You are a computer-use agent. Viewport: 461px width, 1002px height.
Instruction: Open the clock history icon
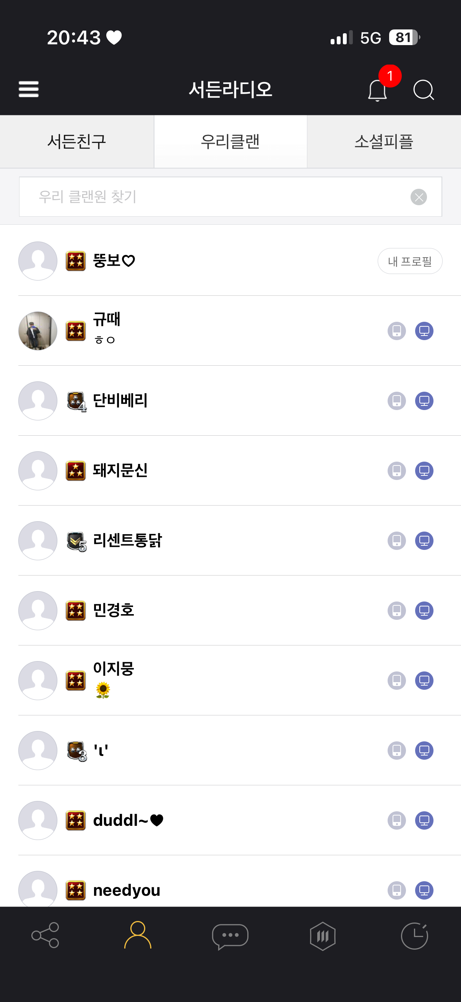coord(414,936)
